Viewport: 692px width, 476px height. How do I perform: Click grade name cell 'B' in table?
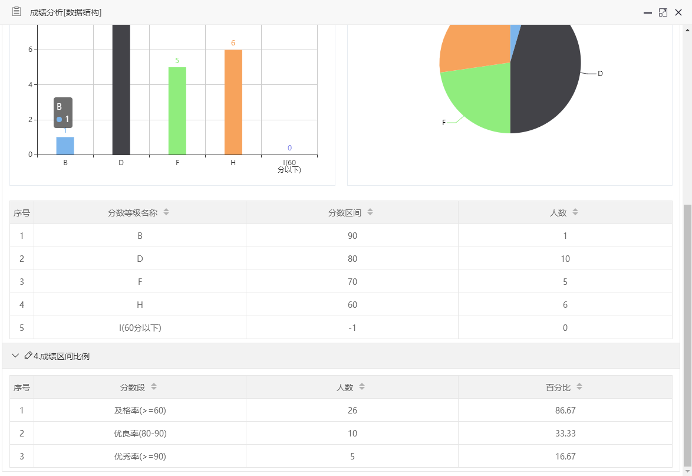(x=140, y=236)
